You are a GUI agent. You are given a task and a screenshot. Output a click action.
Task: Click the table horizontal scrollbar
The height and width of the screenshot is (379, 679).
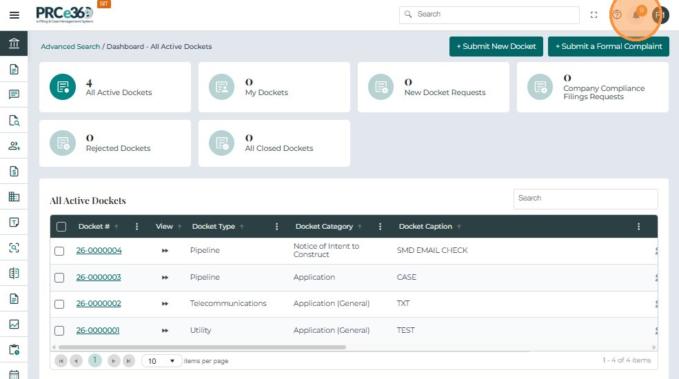tap(200, 347)
